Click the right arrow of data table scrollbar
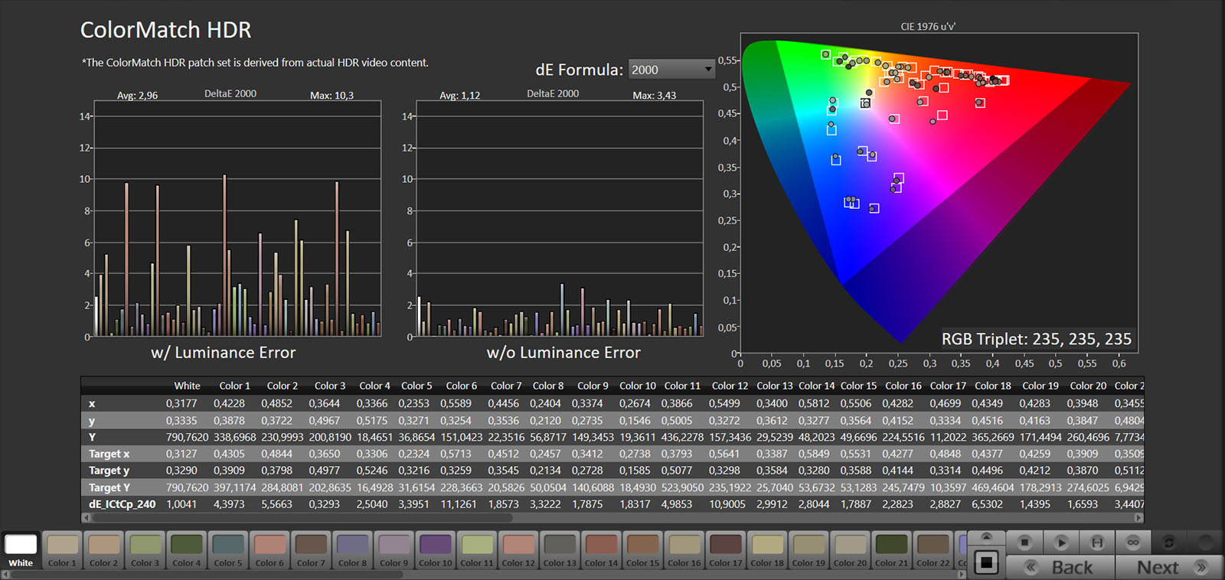This screenshot has height=580, width=1225. tap(1138, 518)
